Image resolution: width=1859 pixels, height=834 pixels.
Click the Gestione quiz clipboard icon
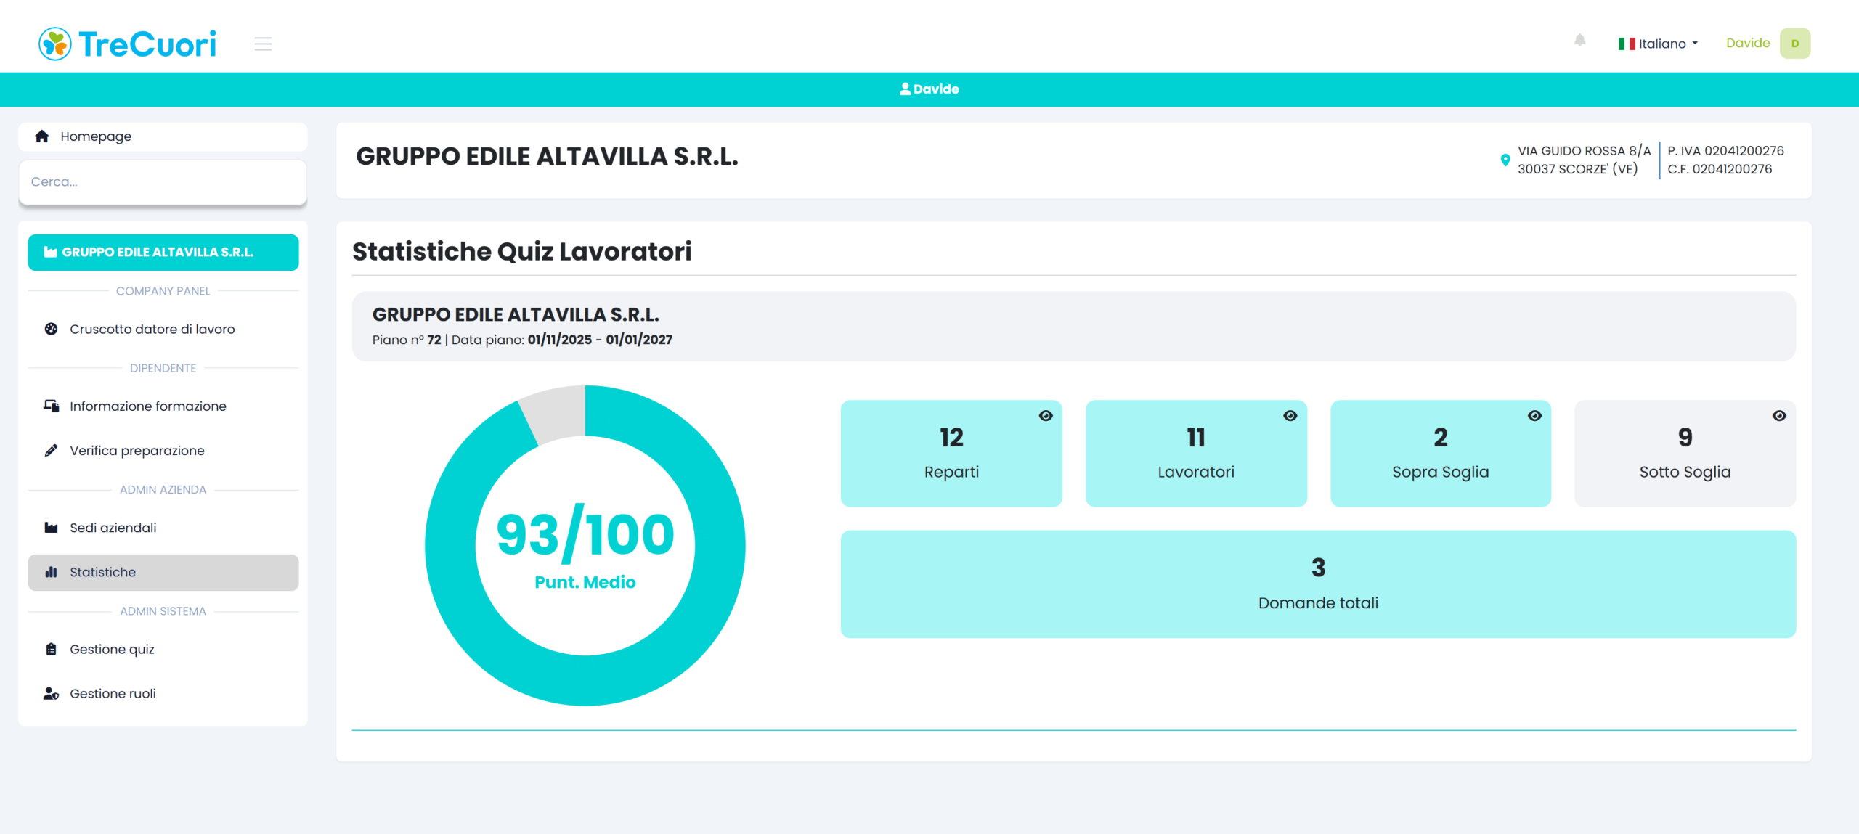pos(51,650)
